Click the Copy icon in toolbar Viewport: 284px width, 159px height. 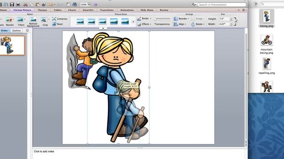click(x=32, y=4)
